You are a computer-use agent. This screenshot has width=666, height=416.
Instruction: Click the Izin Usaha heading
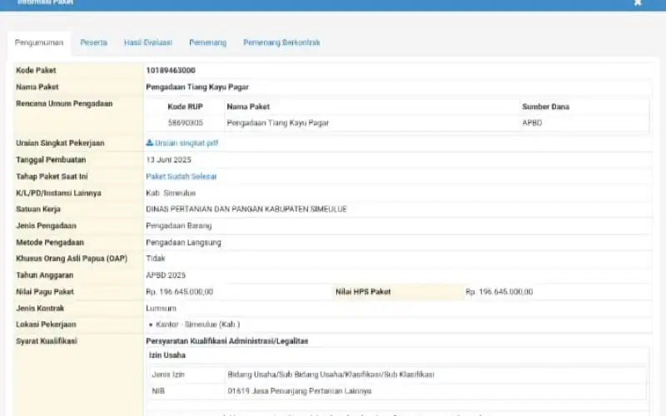coord(167,355)
